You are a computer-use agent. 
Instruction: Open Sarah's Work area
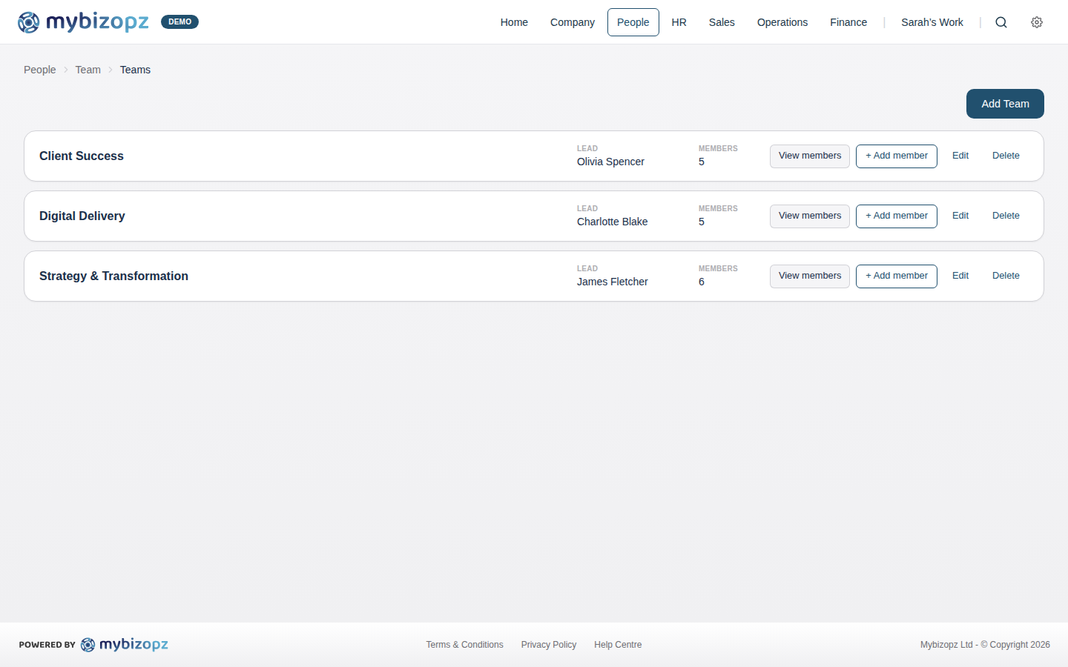[x=932, y=22]
